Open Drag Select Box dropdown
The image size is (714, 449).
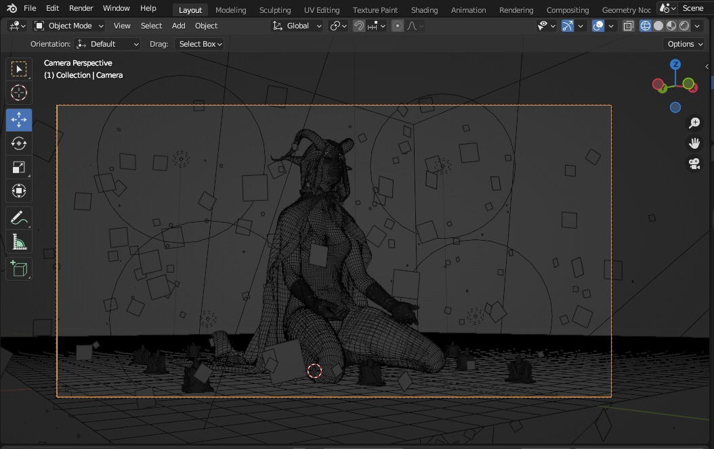pyautogui.click(x=199, y=44)
